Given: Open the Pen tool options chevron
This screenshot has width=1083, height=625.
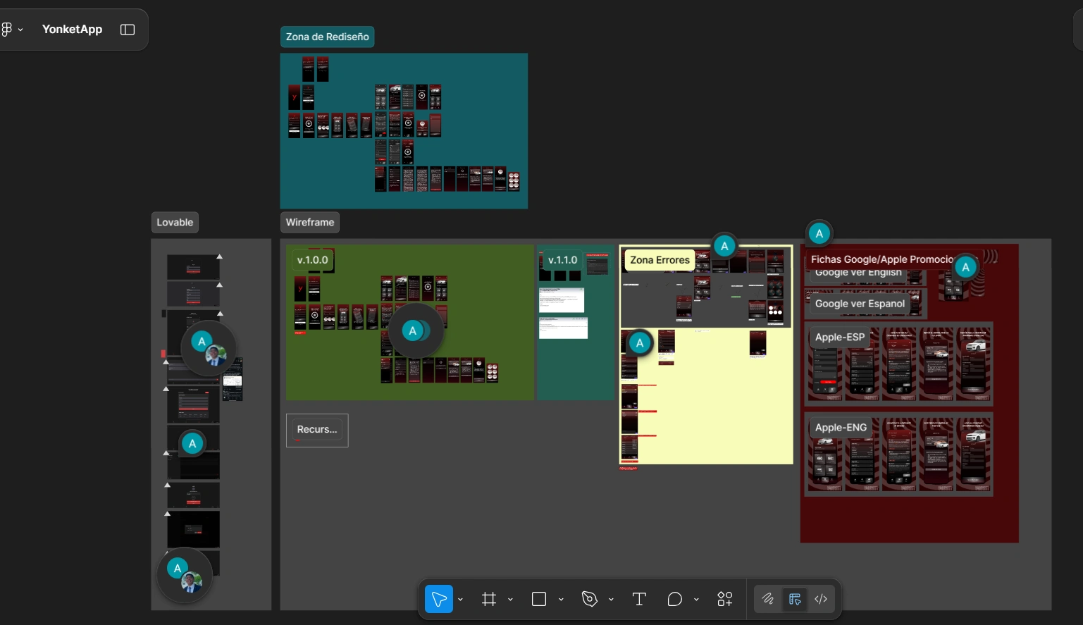Looking at the screenshot, I should [611, 600].
